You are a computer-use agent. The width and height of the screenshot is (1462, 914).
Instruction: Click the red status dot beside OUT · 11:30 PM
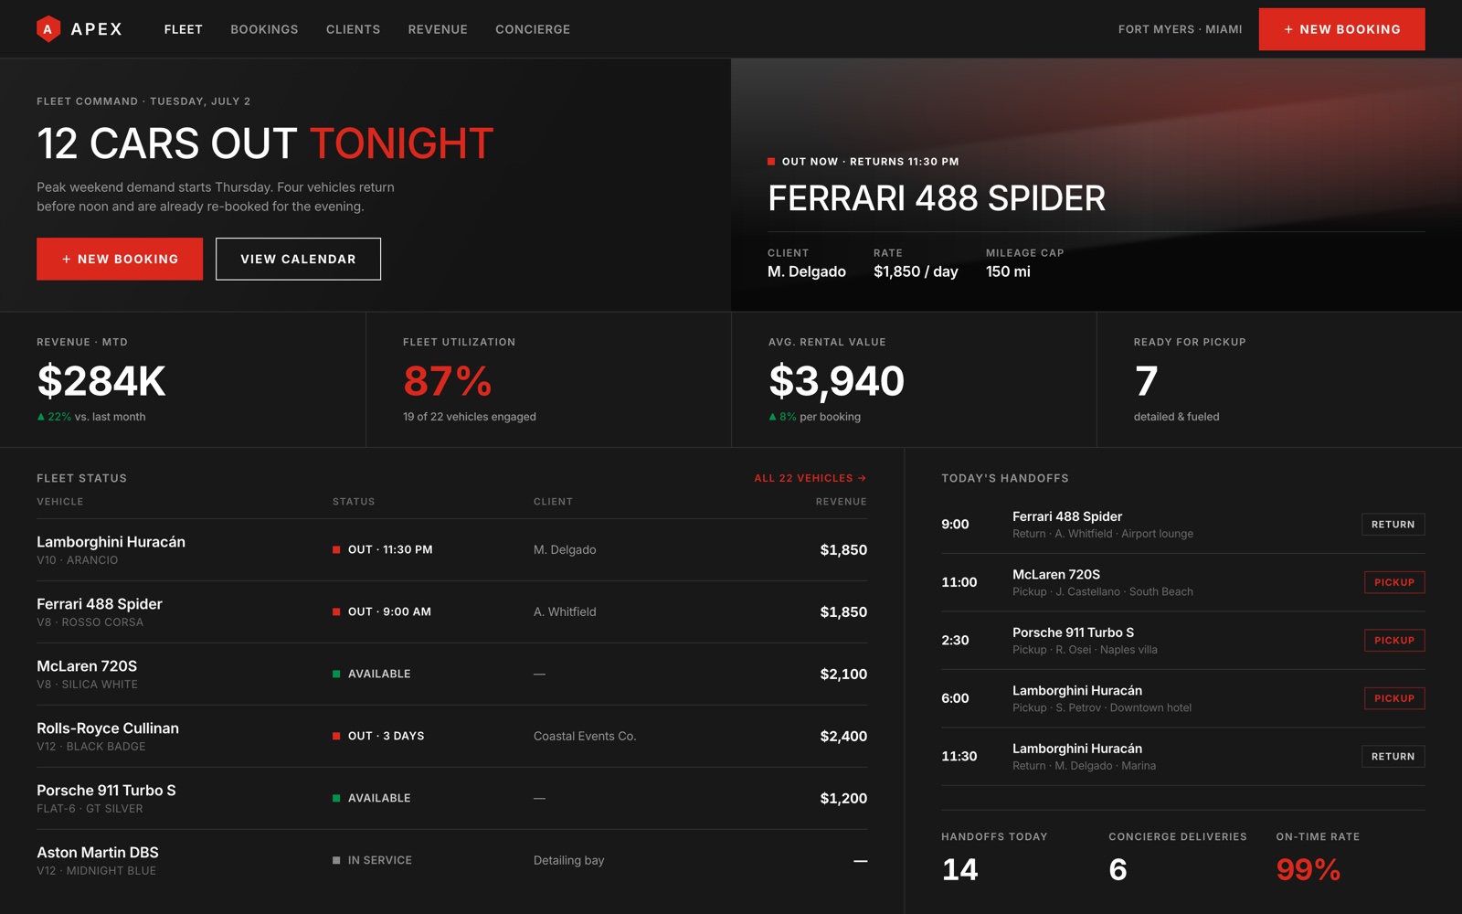click(x=336, y=549)
